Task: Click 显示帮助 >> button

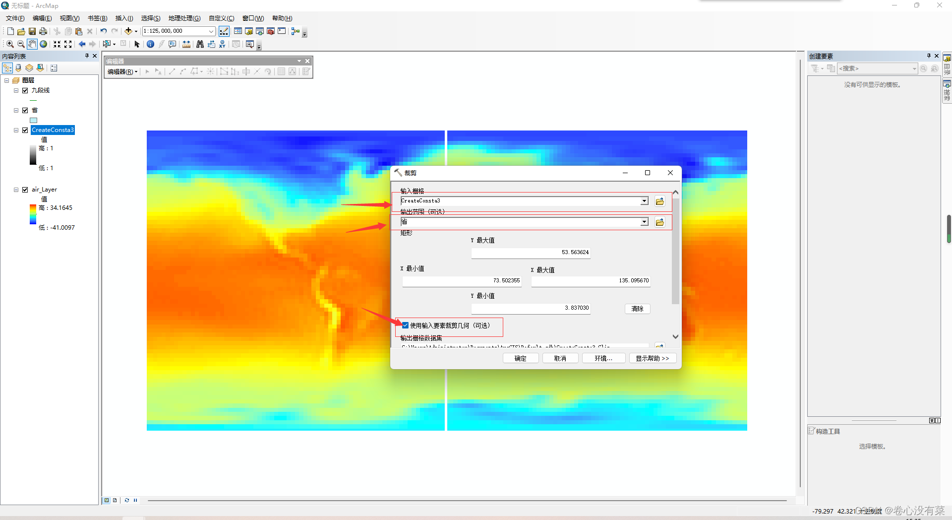Action: [653, 358]
